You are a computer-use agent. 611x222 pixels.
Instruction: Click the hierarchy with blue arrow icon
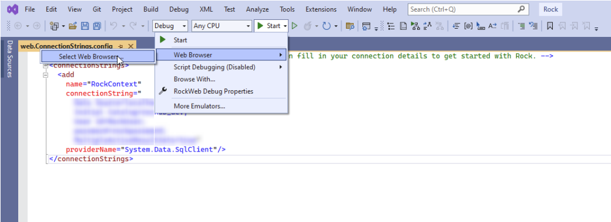[428, 26]
